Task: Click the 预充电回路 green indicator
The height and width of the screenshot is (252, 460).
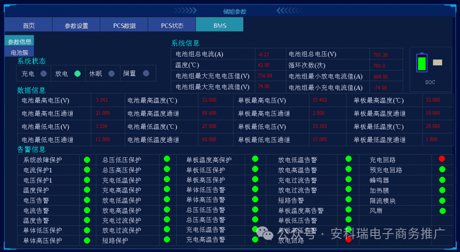Action: pyautogui.click(x=443, y=169)
